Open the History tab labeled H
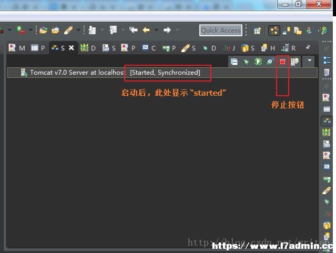The width and height of the screenshot is (336, 253). coord(268,48)
